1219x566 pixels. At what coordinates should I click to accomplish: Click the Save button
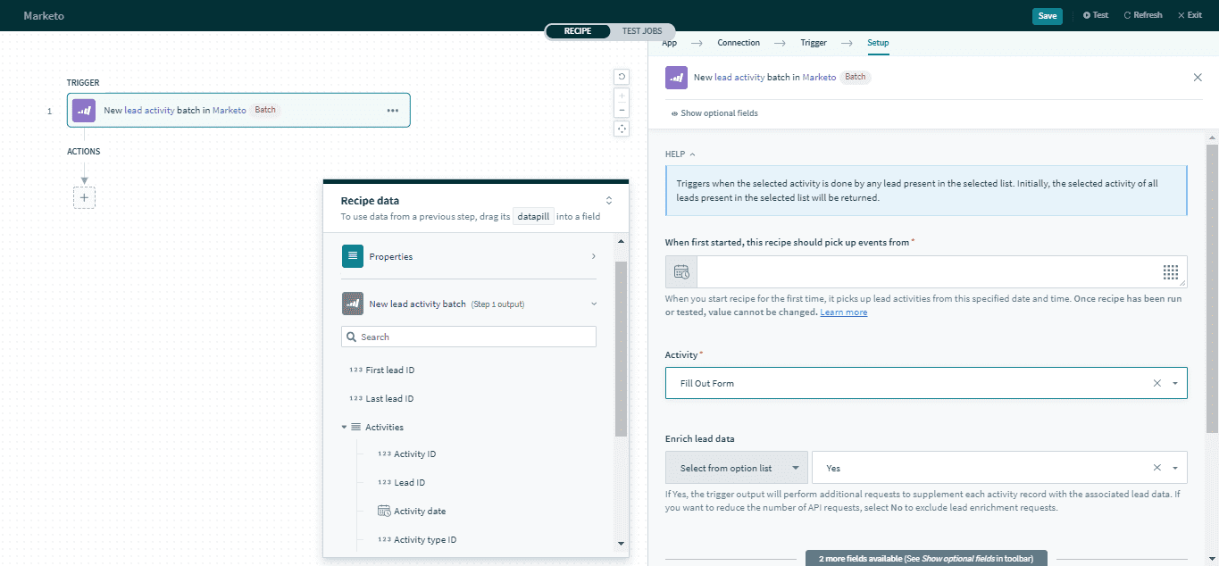point(1047,15)
